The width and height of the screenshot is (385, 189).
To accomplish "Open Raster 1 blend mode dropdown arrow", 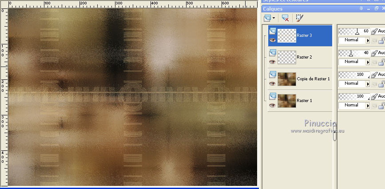I will click(x=368, y=106).
